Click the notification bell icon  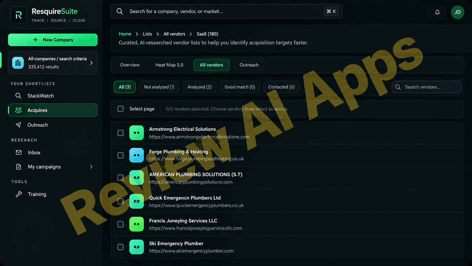click(437, 12)
